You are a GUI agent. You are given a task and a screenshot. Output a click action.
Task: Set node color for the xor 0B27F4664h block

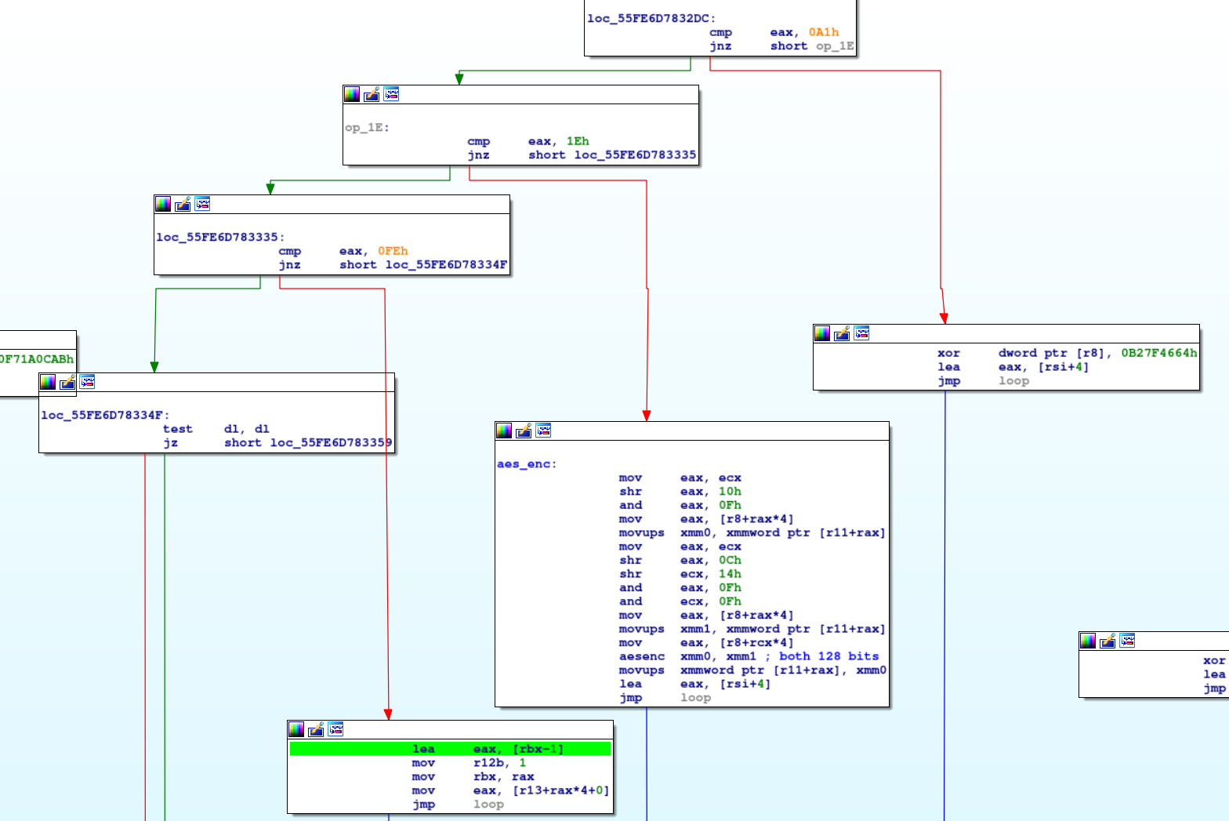click(x=822, y=333)
